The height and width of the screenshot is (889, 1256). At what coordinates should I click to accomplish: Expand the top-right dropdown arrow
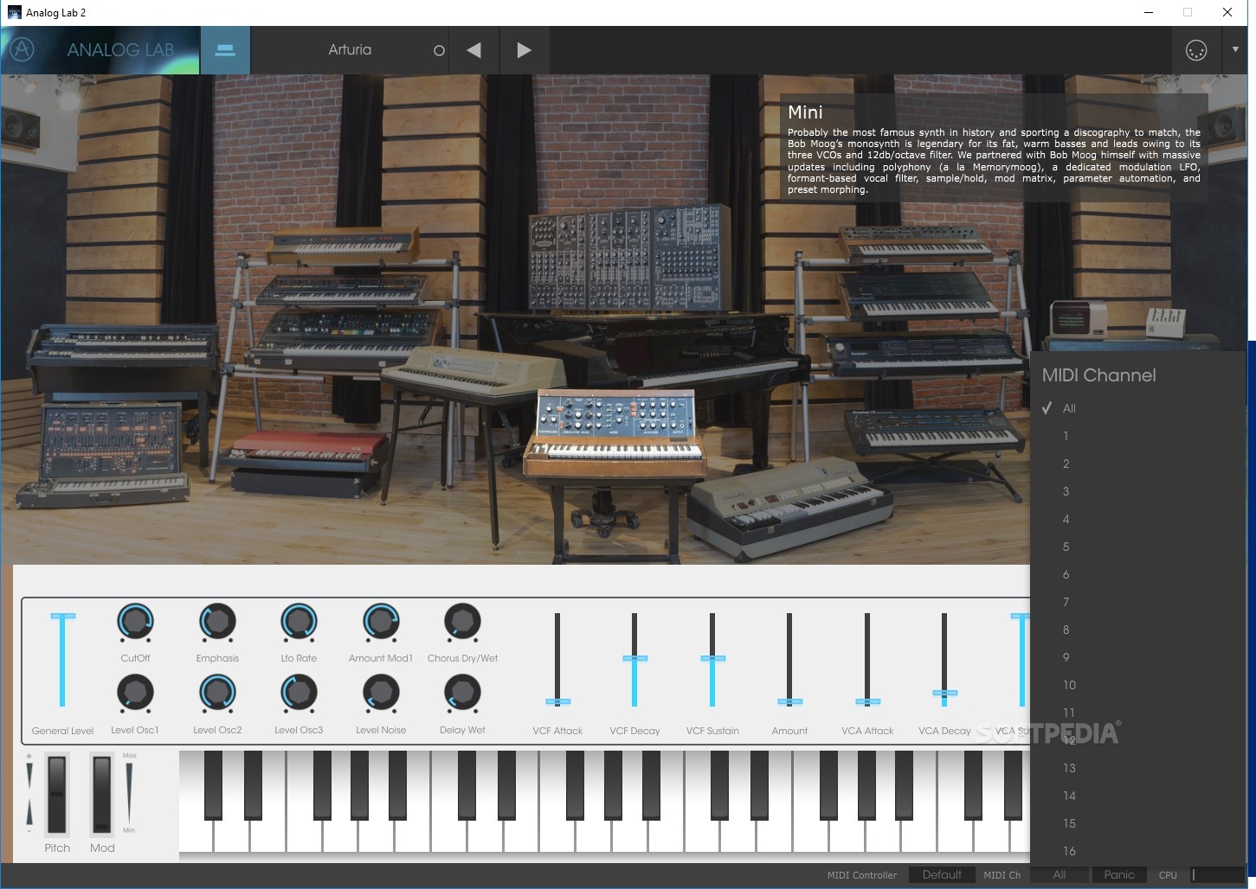click(1235, 49)
